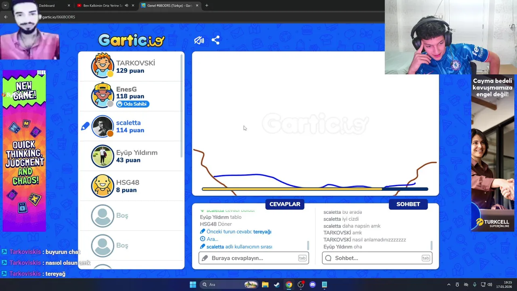Screen dimensions: 517x291
Task: Show hidden system tray icons
Action: pyautogui.click(x=448, y=285)
